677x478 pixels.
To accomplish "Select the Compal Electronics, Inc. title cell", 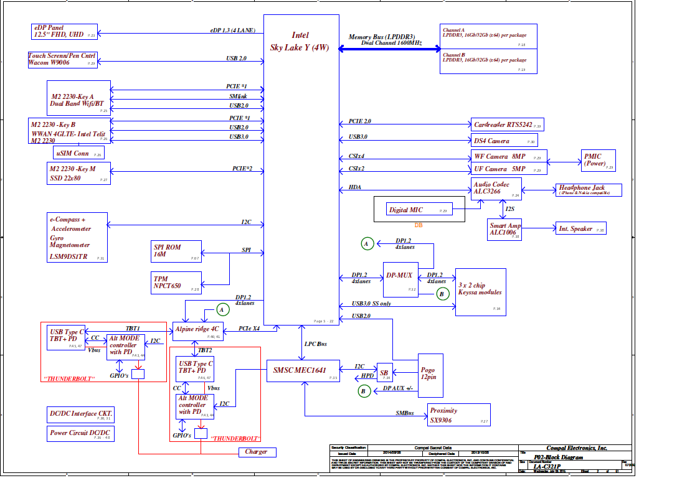I will [577, 448].
